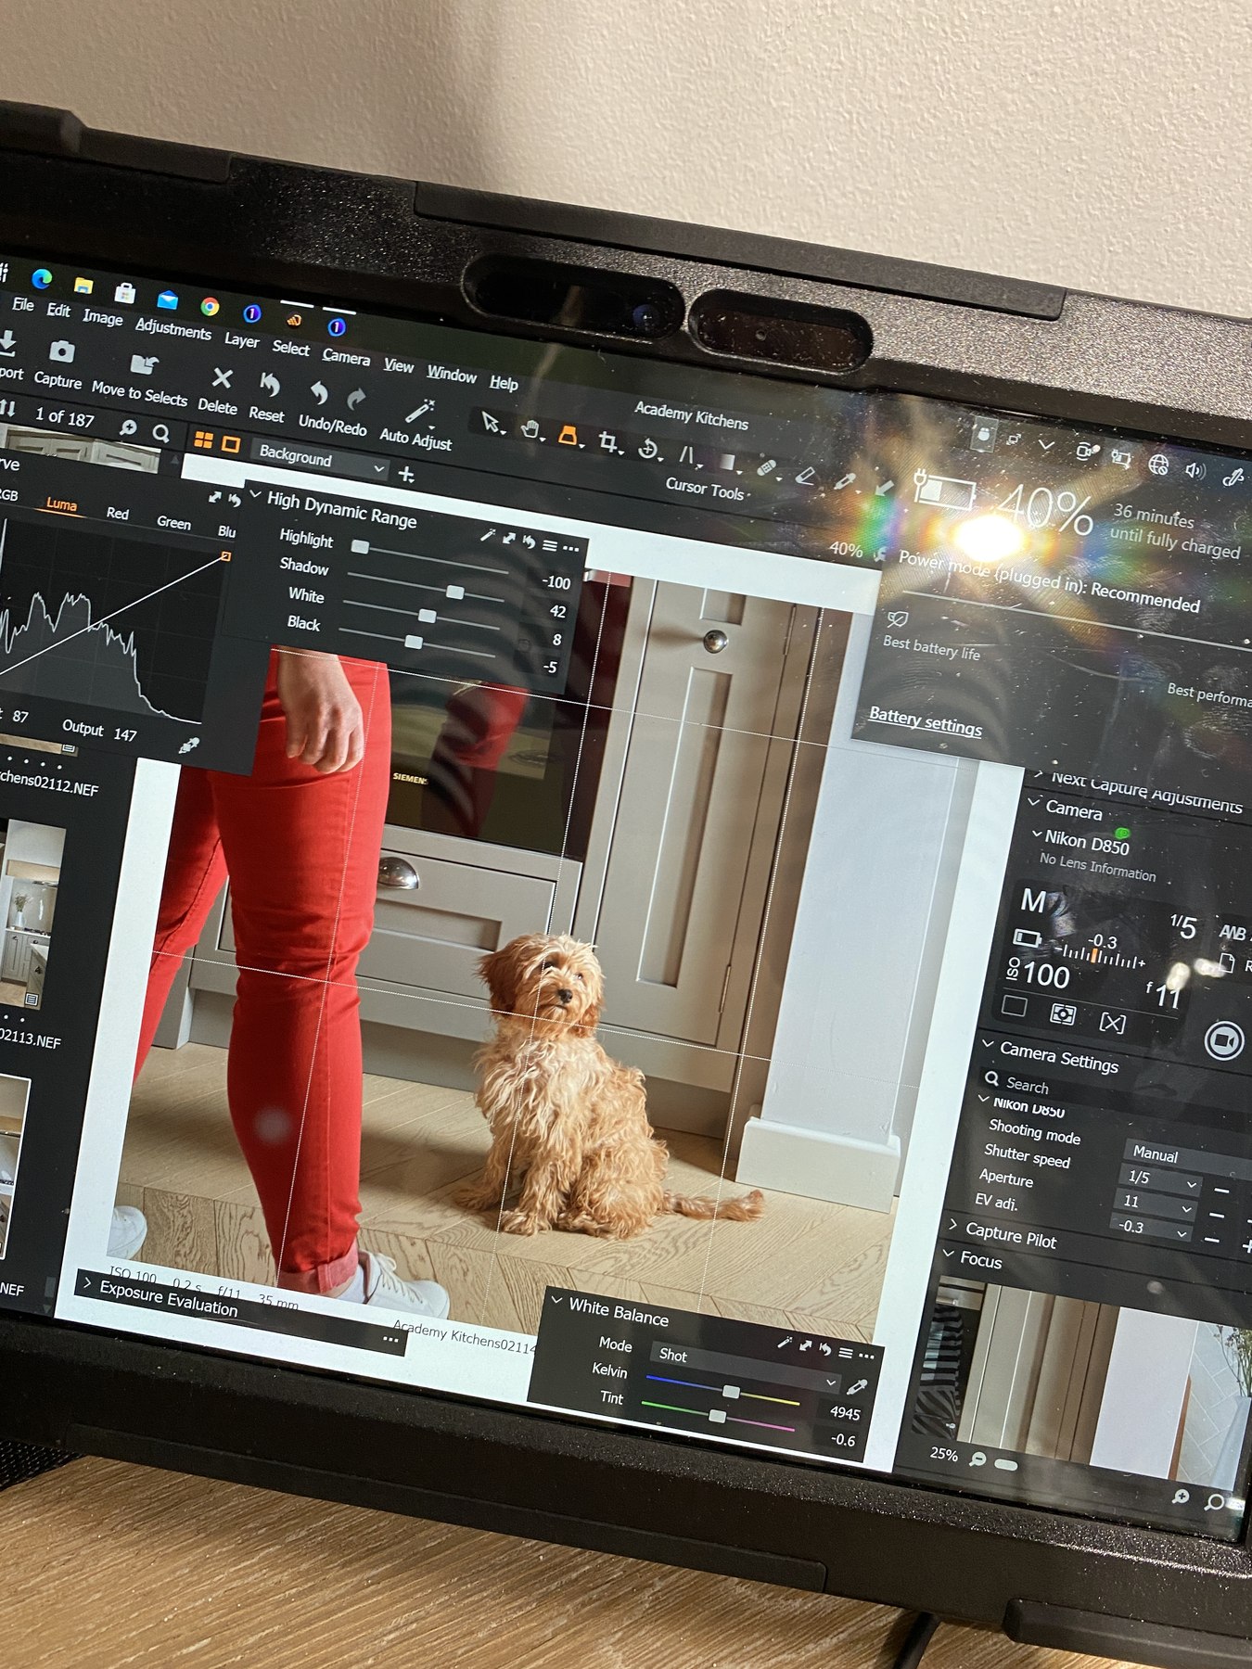Screen dimensions: 1252x1669
Task: Select the Crop cursor tool
Action: pos(608,442)
